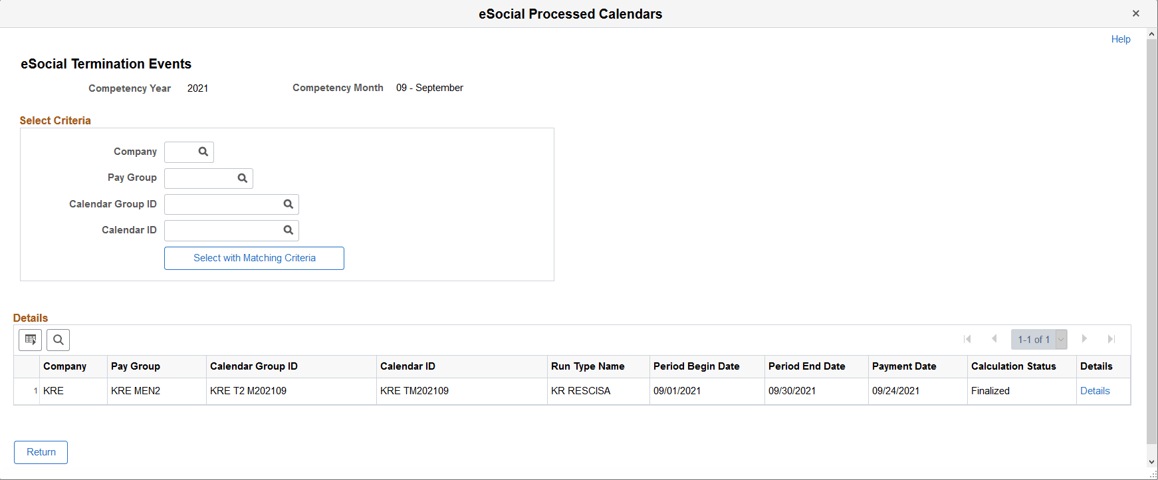Open the Help link

click(1121, 39)
